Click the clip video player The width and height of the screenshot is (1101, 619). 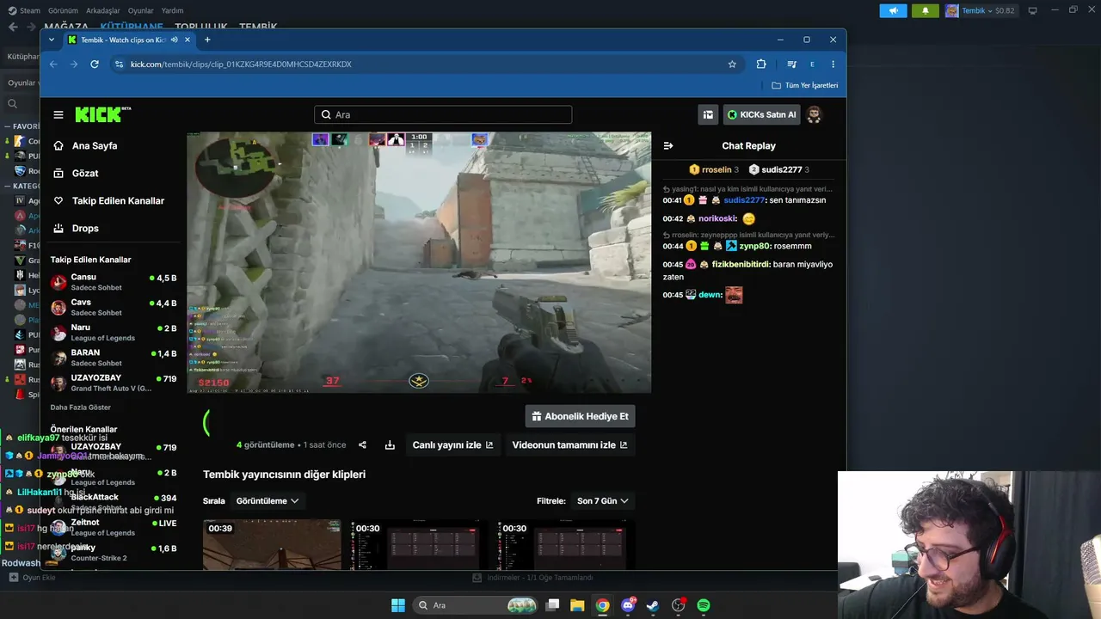[x=419, y=262]
